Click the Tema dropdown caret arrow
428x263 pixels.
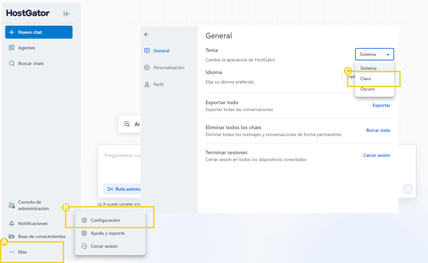(x=388, y=55)
